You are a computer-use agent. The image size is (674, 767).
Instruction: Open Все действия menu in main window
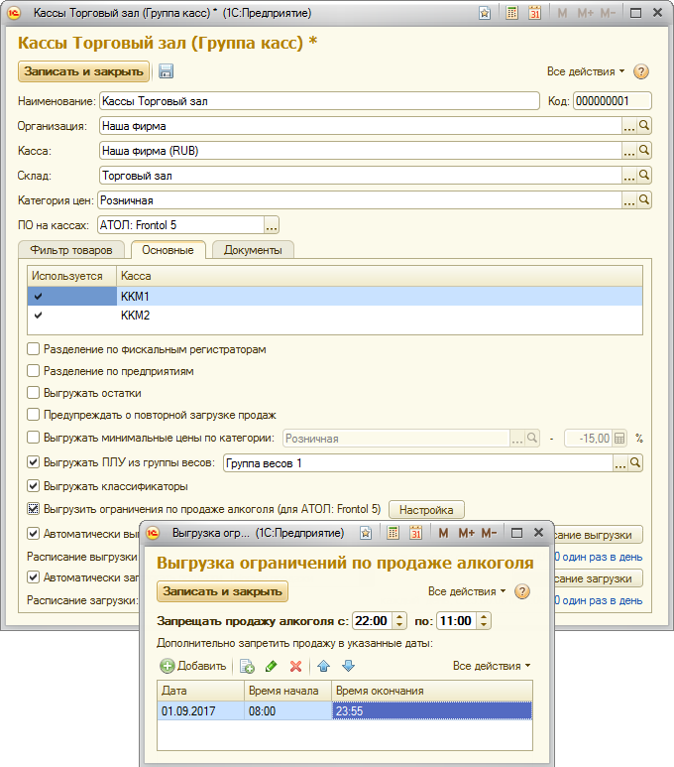pos(586,71)
